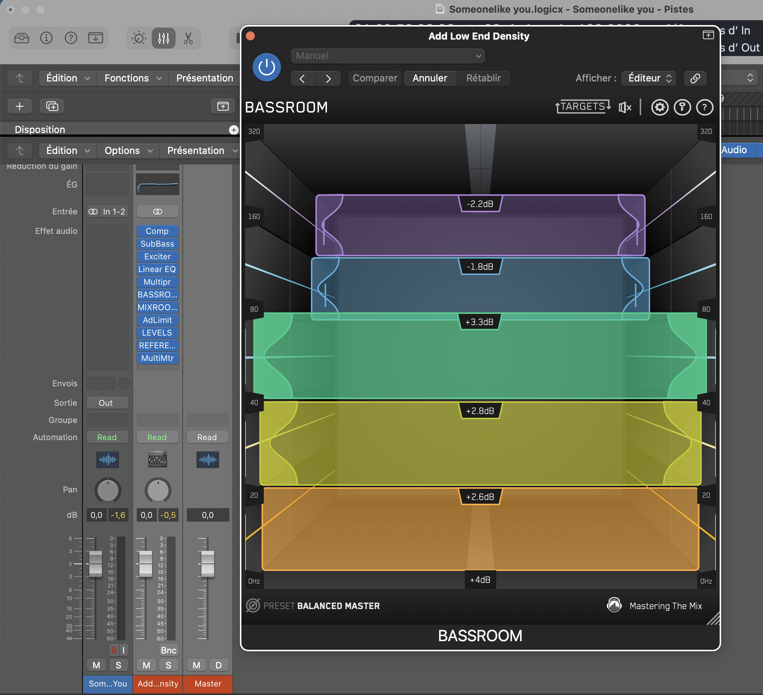This screenshot has height=695, width=763.
Task: Toggle BASSROOM speaker bypass icon
Action: coord(625,108)
